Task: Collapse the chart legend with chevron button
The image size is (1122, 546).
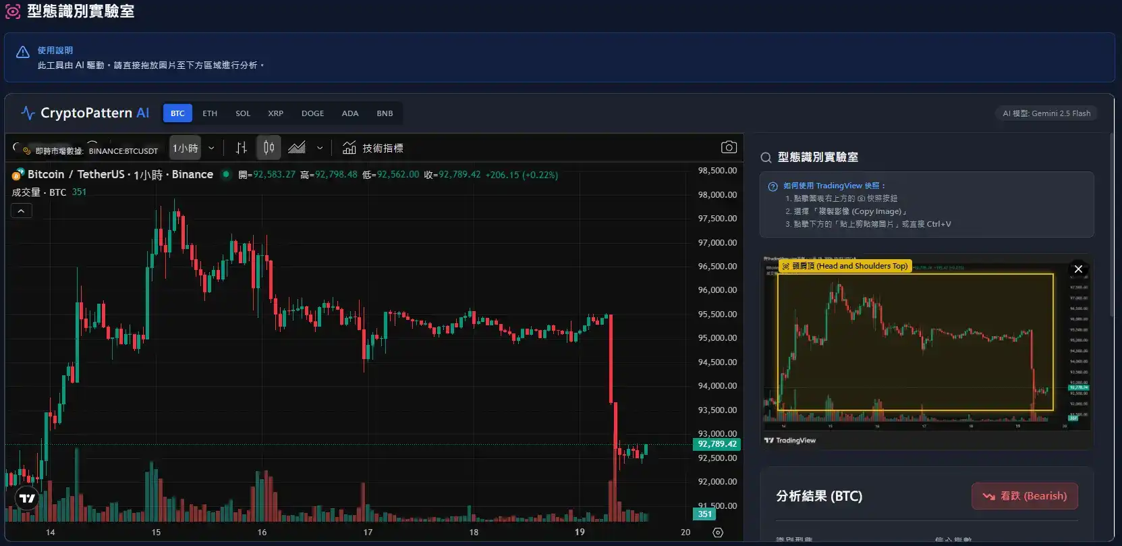Action: pyautogui.click(x=21, y=211)
